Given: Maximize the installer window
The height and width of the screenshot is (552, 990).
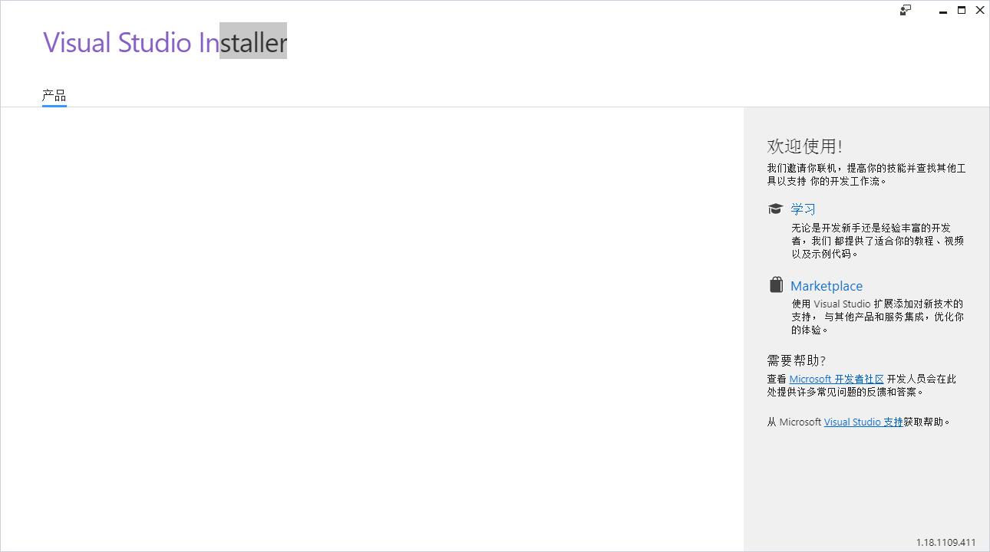Looking at the screenshot, I should pos(962,10).
